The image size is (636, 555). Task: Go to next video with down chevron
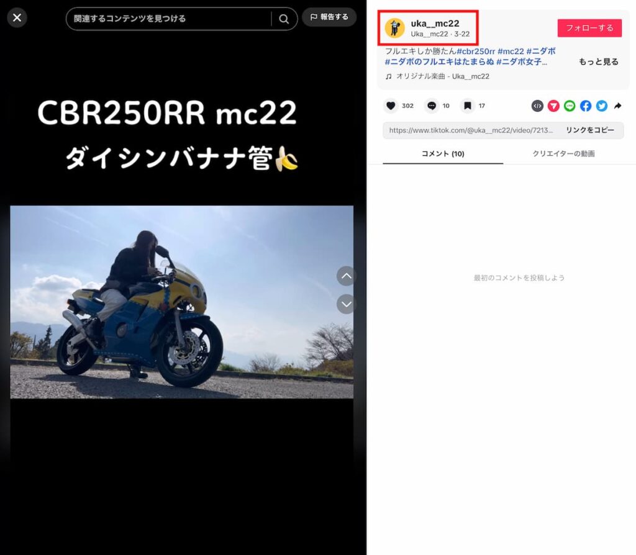346,304
